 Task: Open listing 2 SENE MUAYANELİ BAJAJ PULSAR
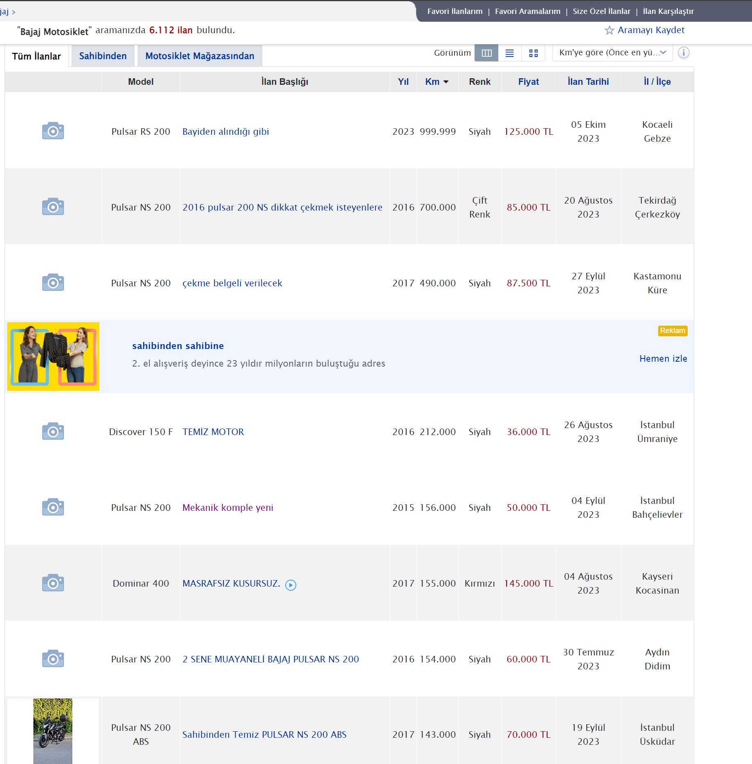270,659
